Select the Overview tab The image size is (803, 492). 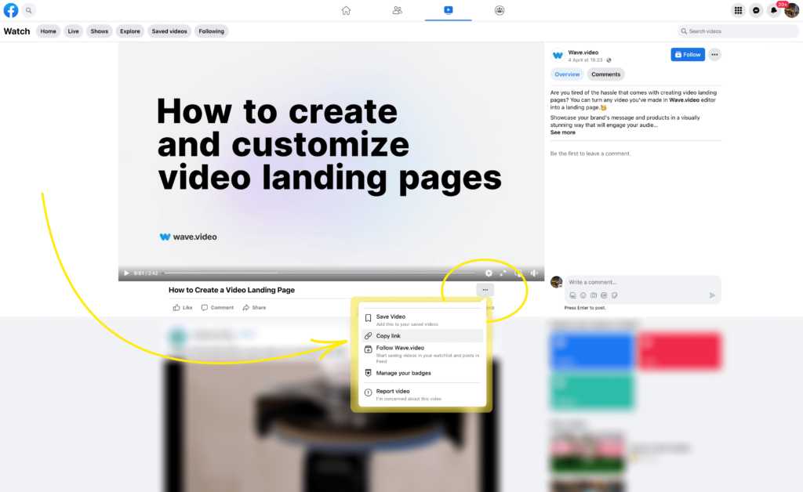click(x=567, y=74)
